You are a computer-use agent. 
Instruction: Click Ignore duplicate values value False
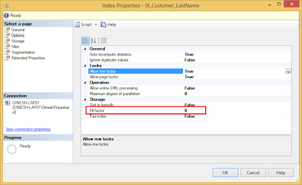(190, 60)
